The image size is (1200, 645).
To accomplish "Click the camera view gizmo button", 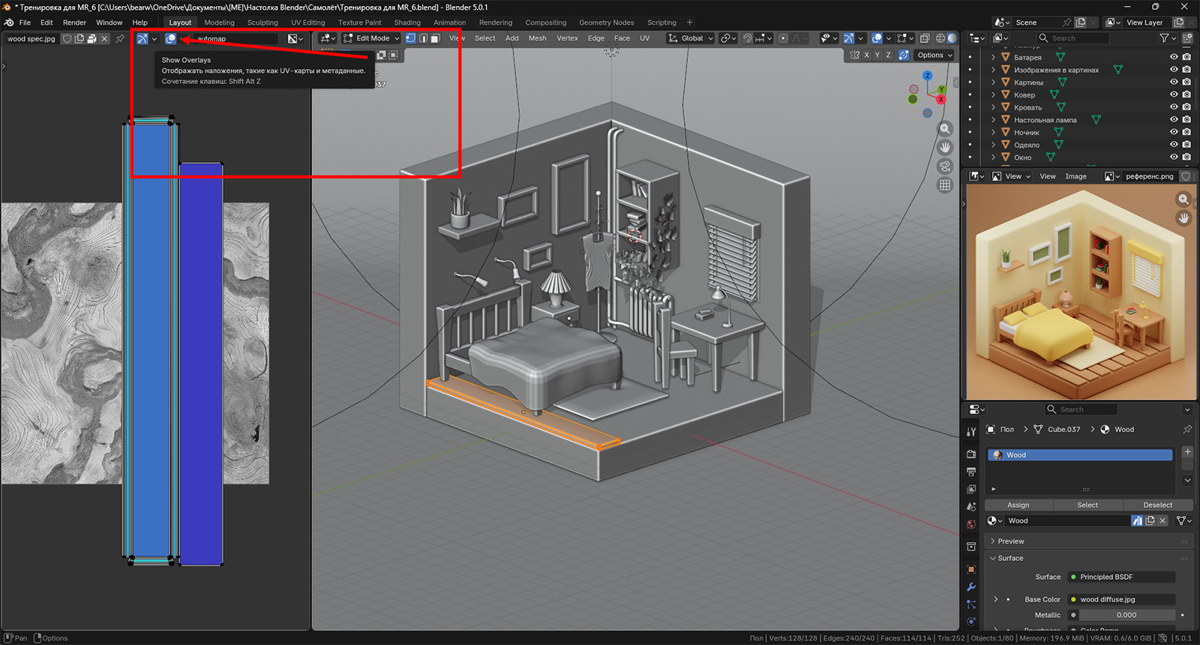I will click(x=945, y=166).
